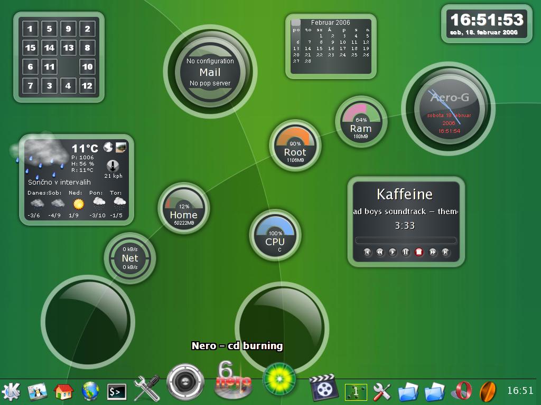Open the Home folder house icon
The height and width of the screenshot is (405, 541).
point(64,392)
